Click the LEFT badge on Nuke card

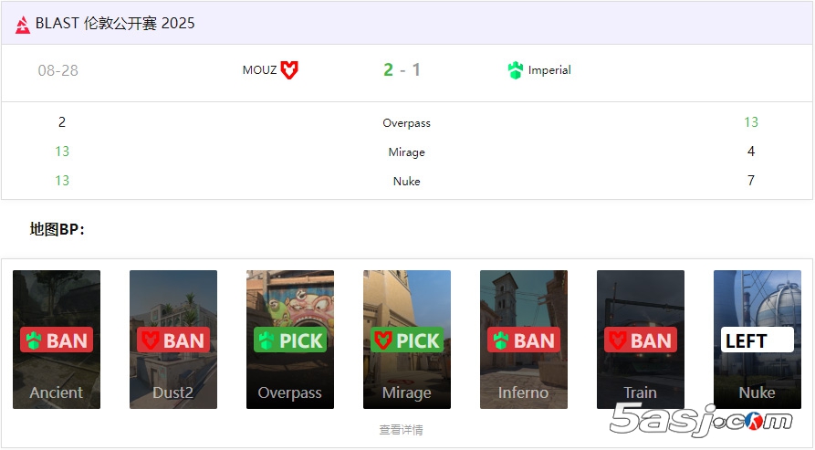pyautogui.click(x=758, y=340)
